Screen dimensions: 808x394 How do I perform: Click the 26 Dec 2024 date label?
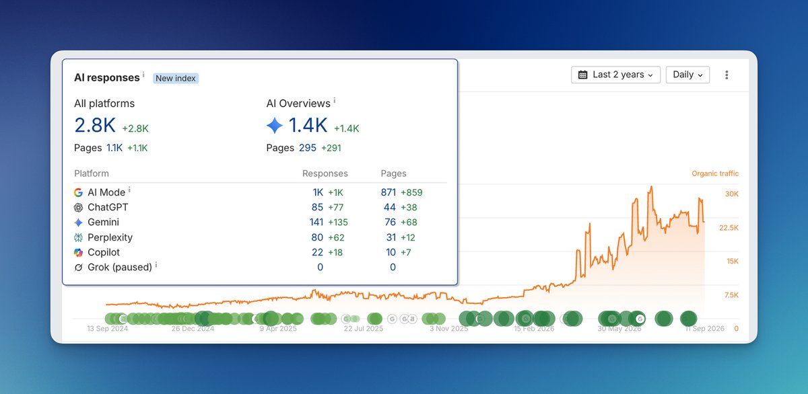click(193, 329)
